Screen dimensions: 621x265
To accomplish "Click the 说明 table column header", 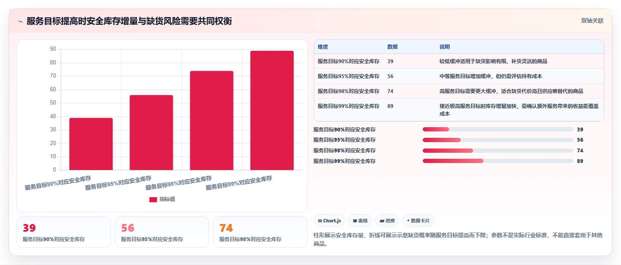I will [444, 47].
